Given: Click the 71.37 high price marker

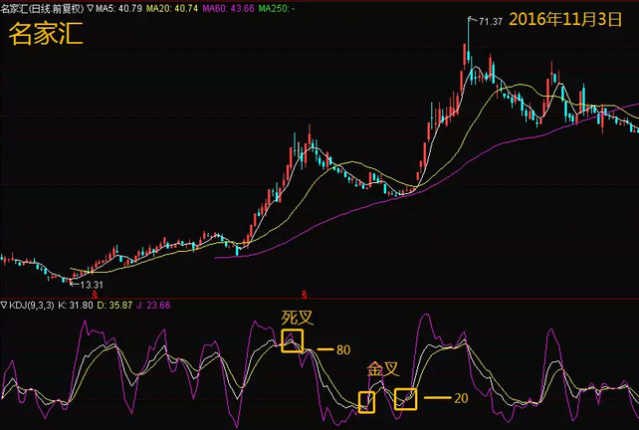Looking at the screenshot, I should click(486, 21).
